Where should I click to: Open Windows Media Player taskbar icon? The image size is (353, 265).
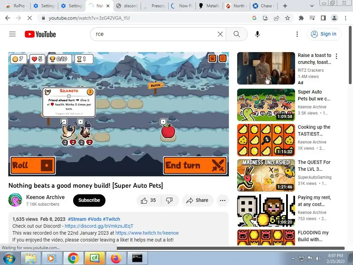pyautogui.click(x=52, y=258)
